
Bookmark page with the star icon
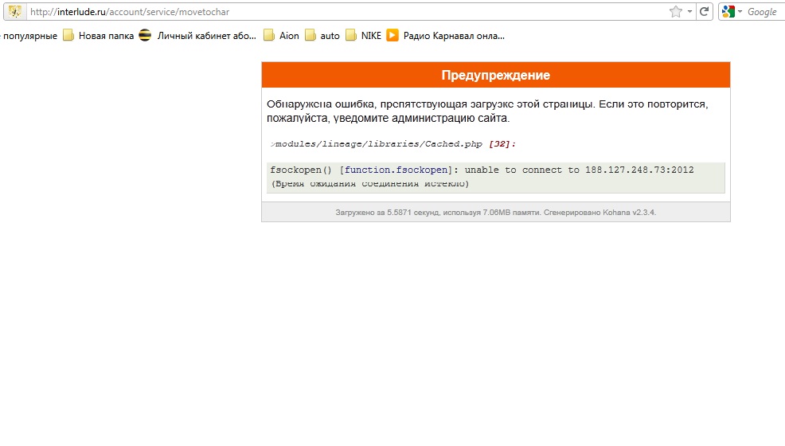click(x=676, y=11)
